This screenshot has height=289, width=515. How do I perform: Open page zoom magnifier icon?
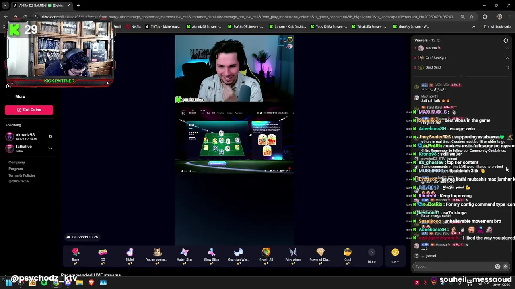pos(463,17)
